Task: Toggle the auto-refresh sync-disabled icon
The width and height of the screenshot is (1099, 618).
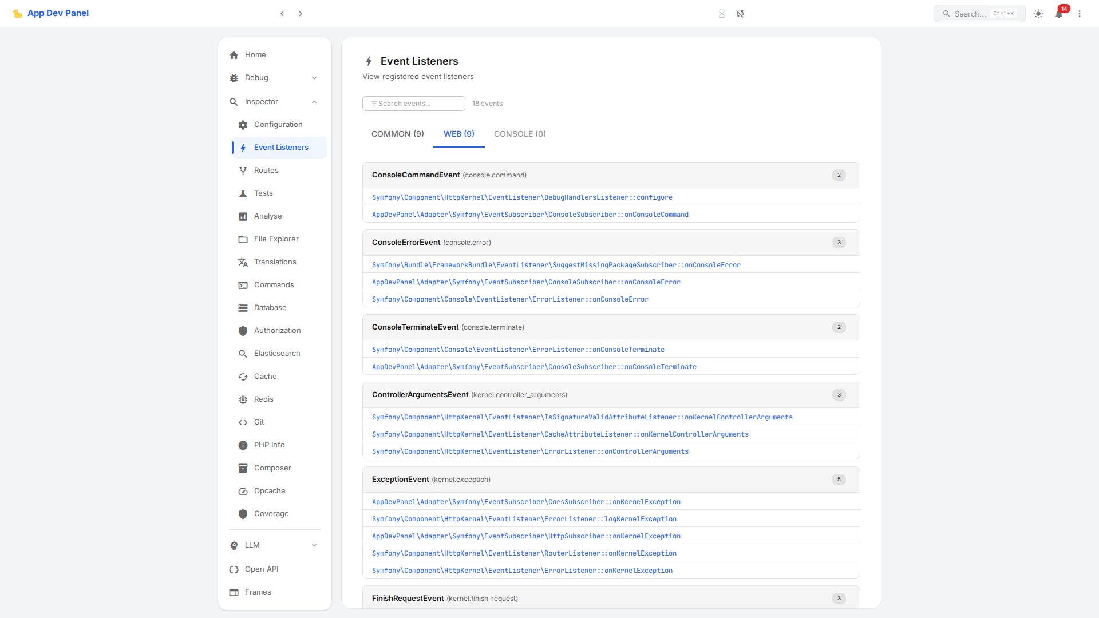Action: click(740, 14)
